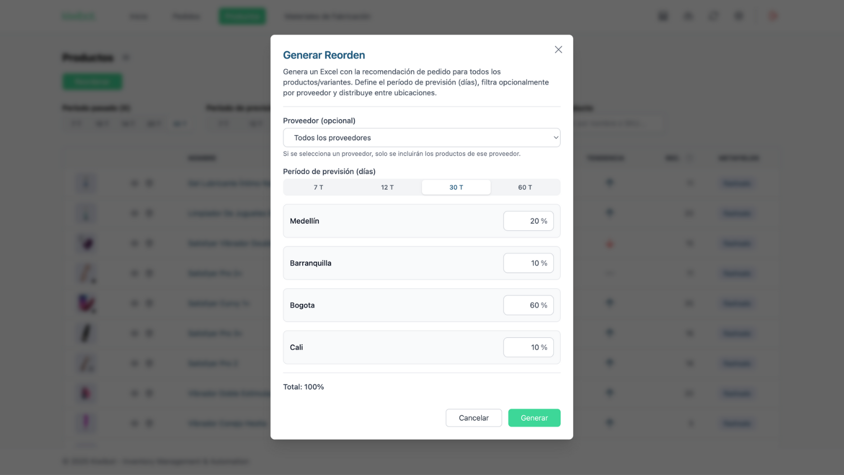
Task: Click the red user icon in the header
Action: point(773,16)
